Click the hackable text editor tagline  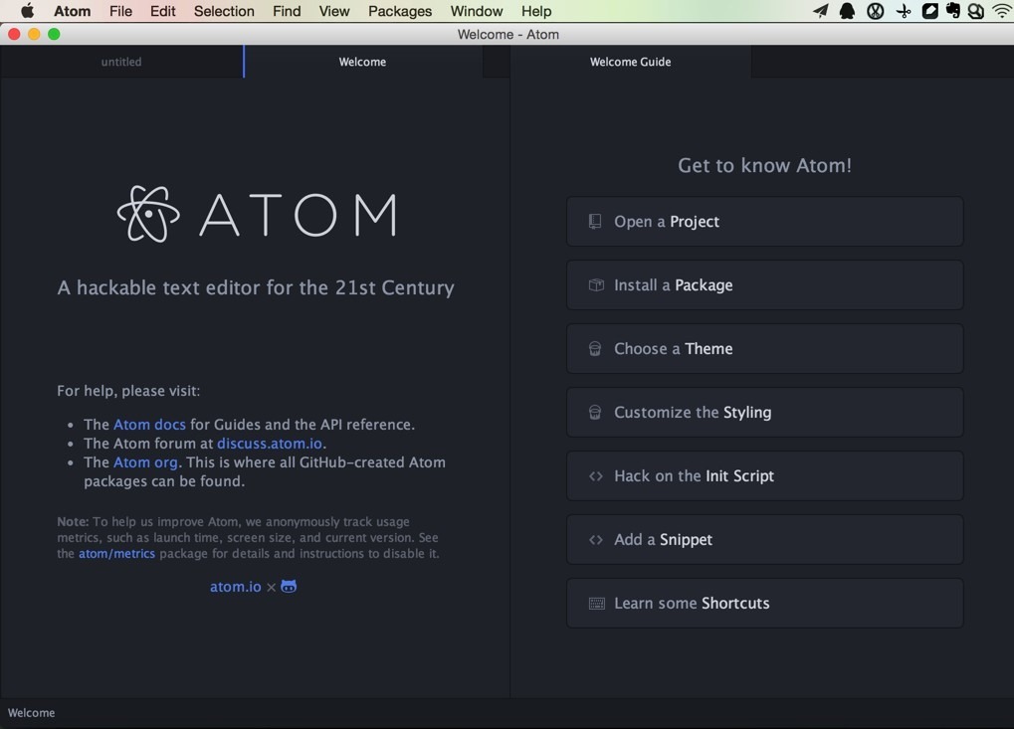click(x=256, y=287)
